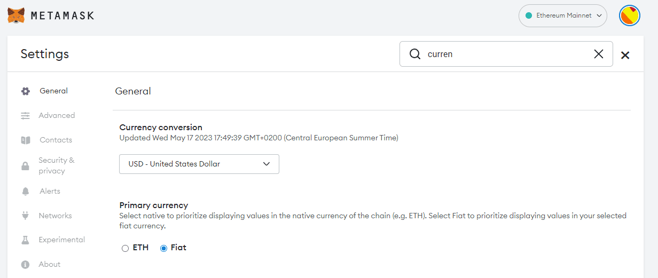The height and width of the screenshot is (278, 658).
Task: Open the account avatar menu
Action: pyautogui.click(x=630, y=16)
